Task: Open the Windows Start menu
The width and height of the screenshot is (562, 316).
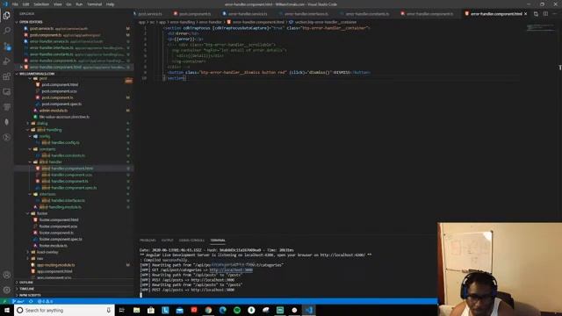Action: coord(7,310)
